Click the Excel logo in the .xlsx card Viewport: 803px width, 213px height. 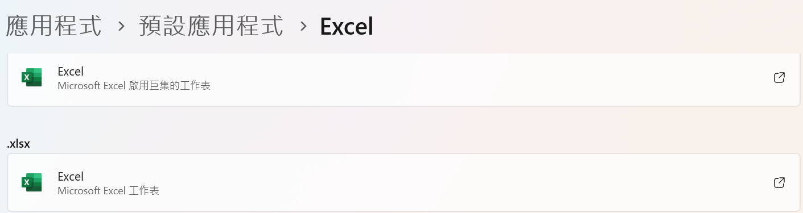pos(32,182)
